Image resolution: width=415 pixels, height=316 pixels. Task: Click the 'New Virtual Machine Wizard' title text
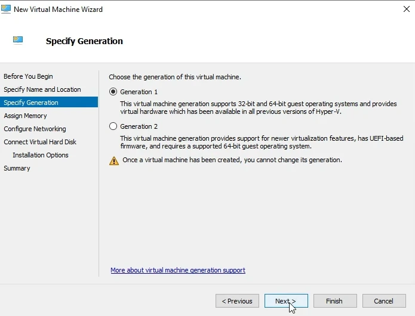58,10
